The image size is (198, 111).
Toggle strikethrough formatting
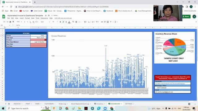pyautogui.click(x=66, y=22)
